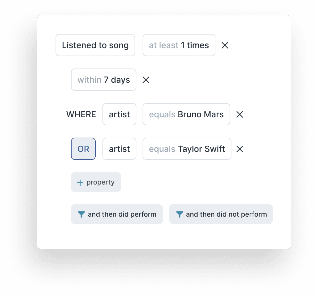Image resolution: width=316 pixels, height=295 pixels.
Task: Remove the Bruno Mars artist condition
Action: coord(240,114)
